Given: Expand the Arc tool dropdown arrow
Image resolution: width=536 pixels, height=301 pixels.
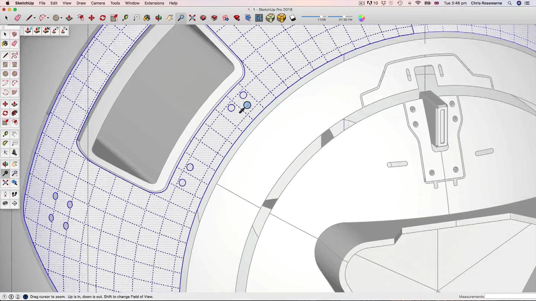Looking at the screenshot, I should pos(48,18).
